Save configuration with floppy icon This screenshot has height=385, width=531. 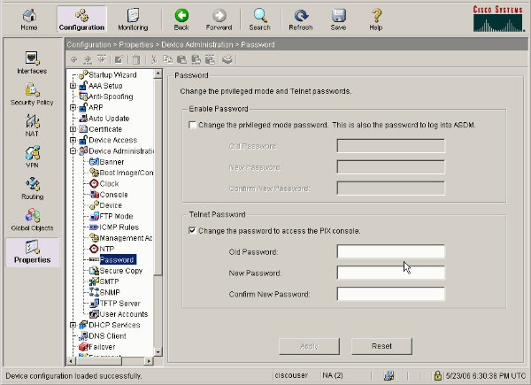[338, 19]
